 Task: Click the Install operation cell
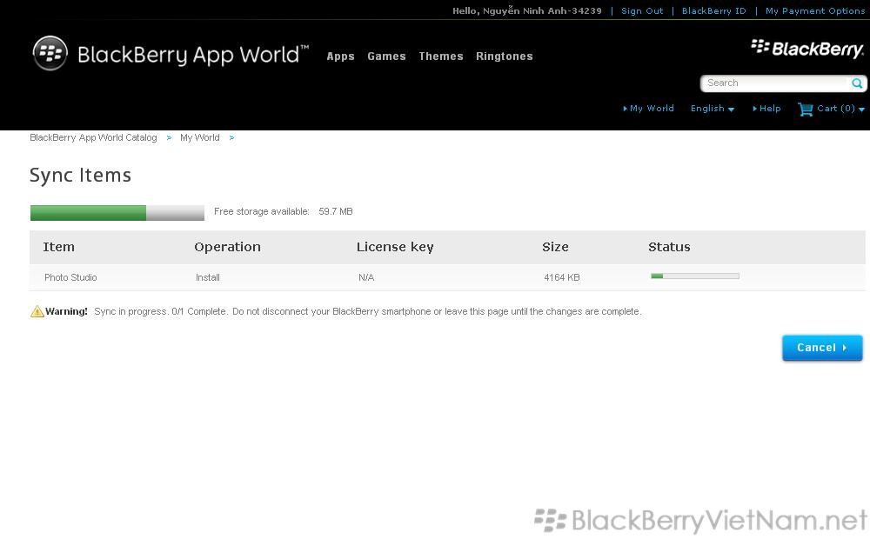[x=208, y=277]
